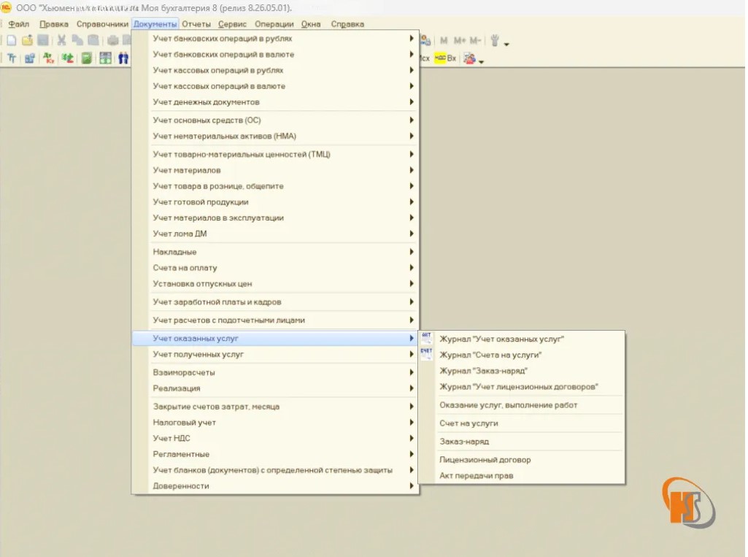
Task: Open 'Установка отпускных цен' submenu
Action: pyautogui.click(x=275, y=283)
